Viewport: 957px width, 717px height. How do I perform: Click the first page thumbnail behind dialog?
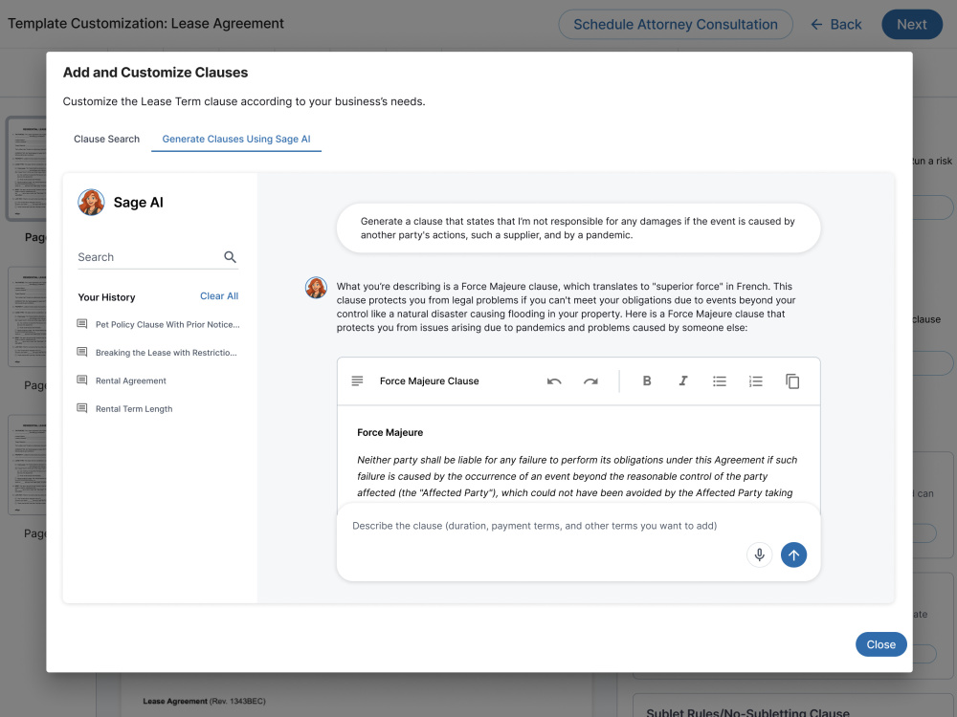26,168
